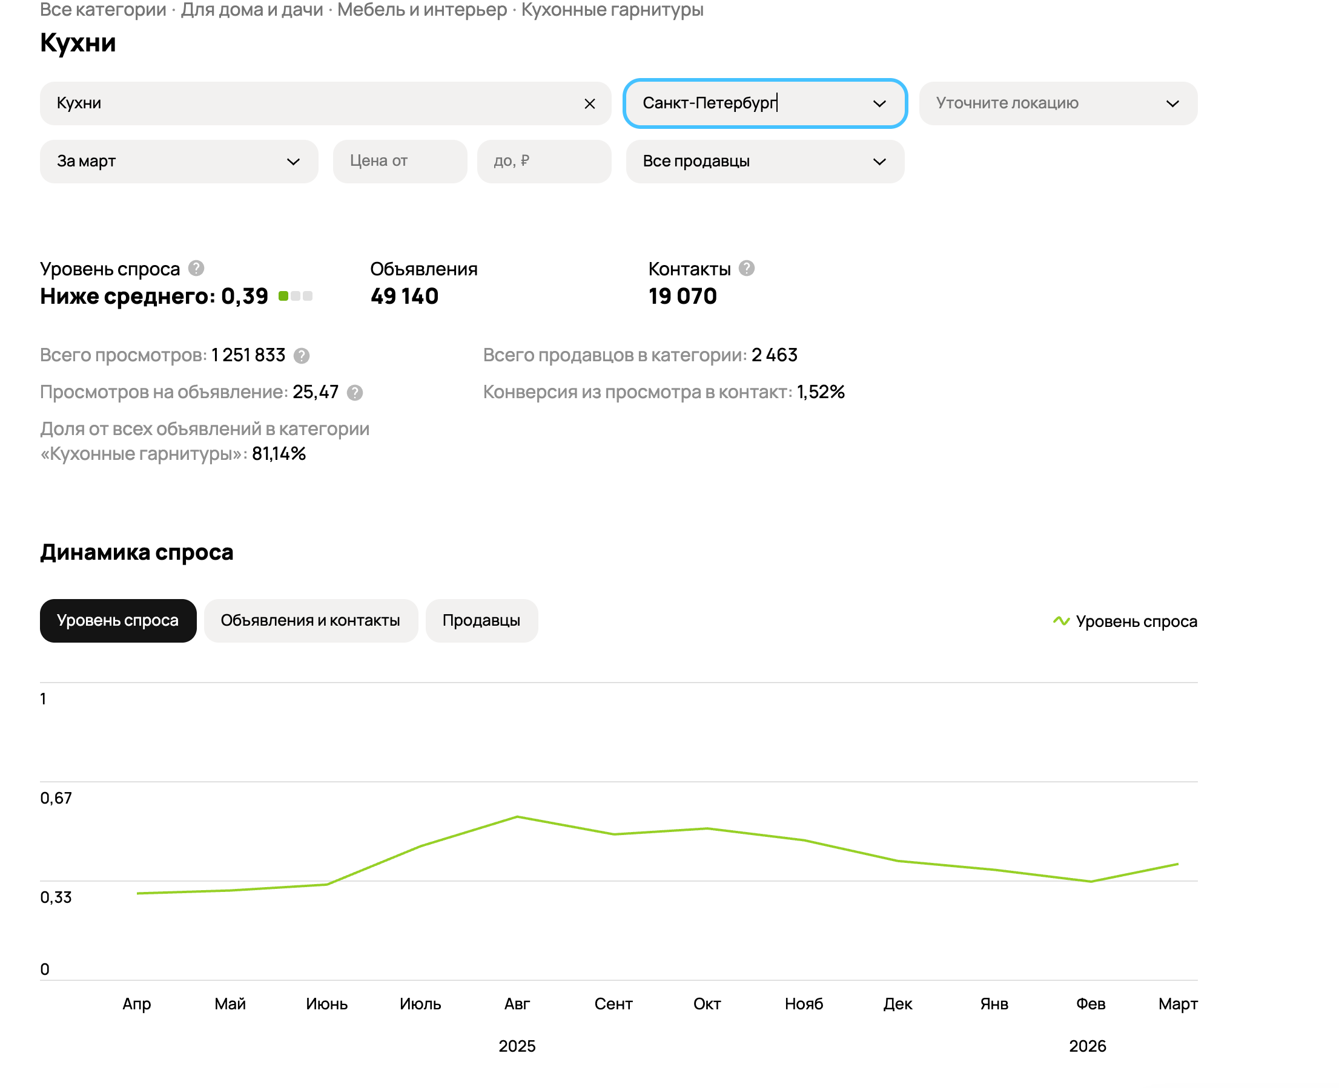Focus the Цена от price input
Screen dimensions: 1339x1088
(400, 161)
